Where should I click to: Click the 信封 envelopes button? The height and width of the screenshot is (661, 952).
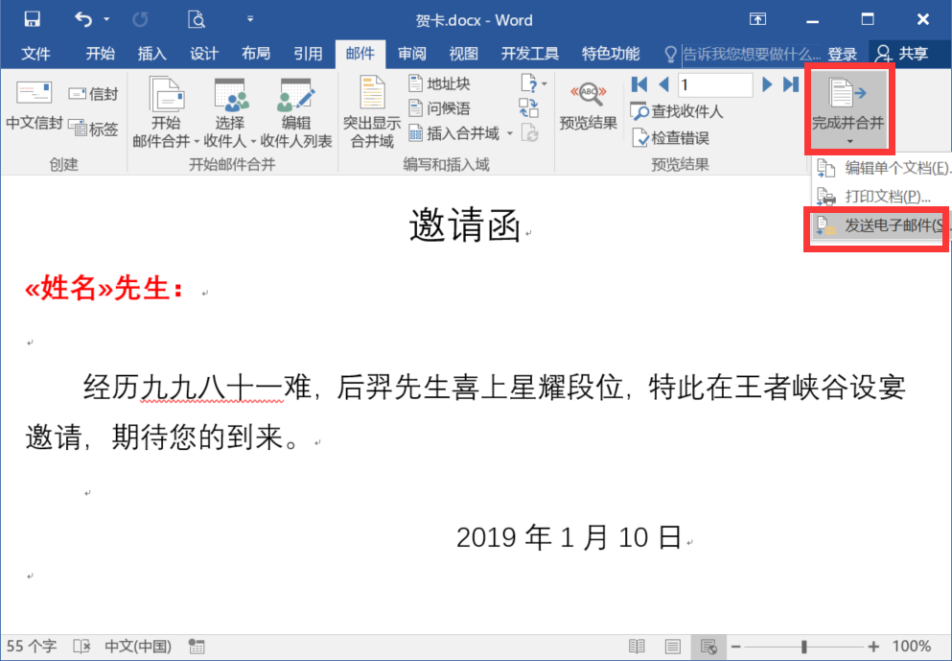(93, 94)
